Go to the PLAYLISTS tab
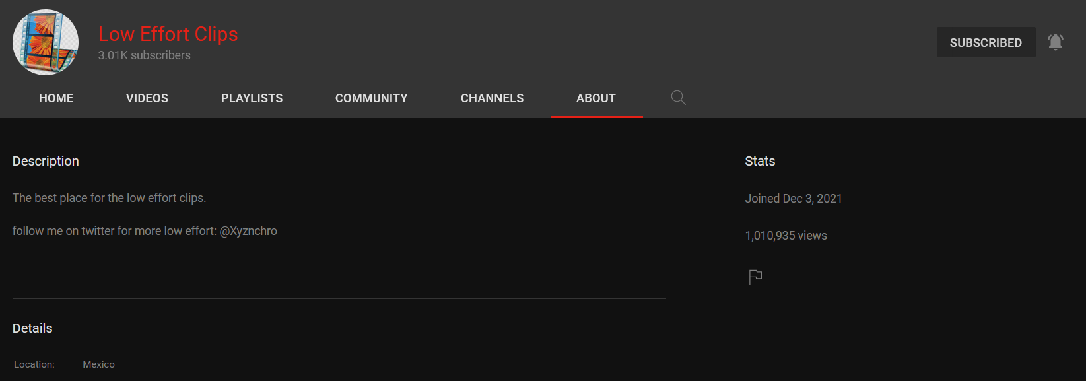Image resolution: width=1086 pixels, height=381 pixels. 252,98
